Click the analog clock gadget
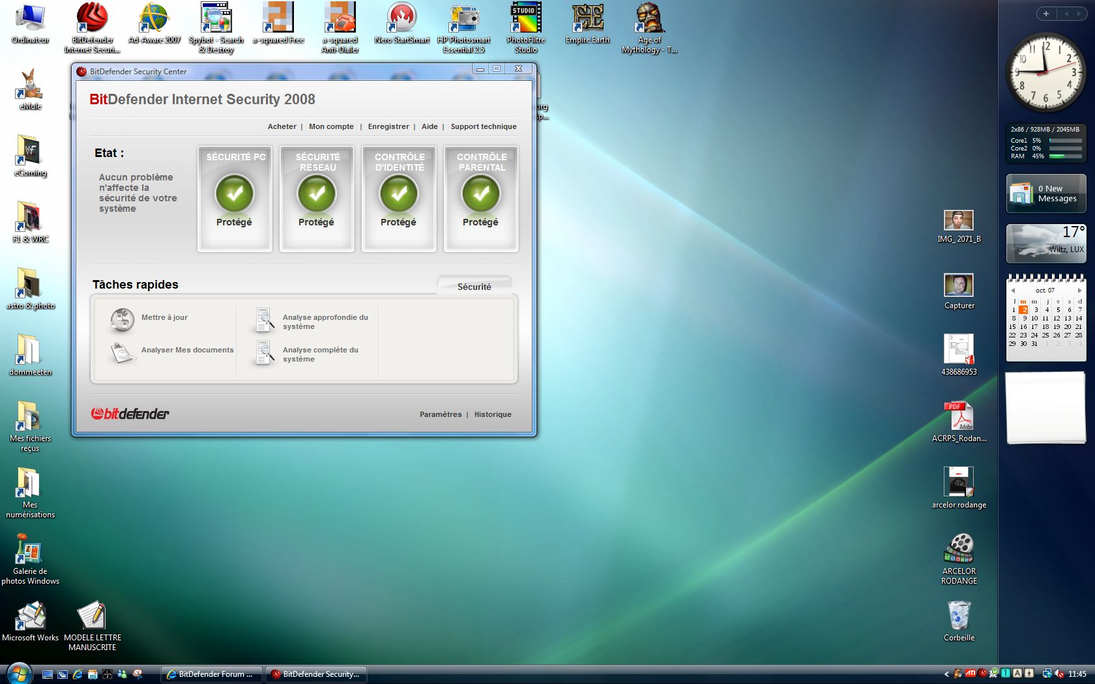The image size is (1095, 684). point(1046,72)
